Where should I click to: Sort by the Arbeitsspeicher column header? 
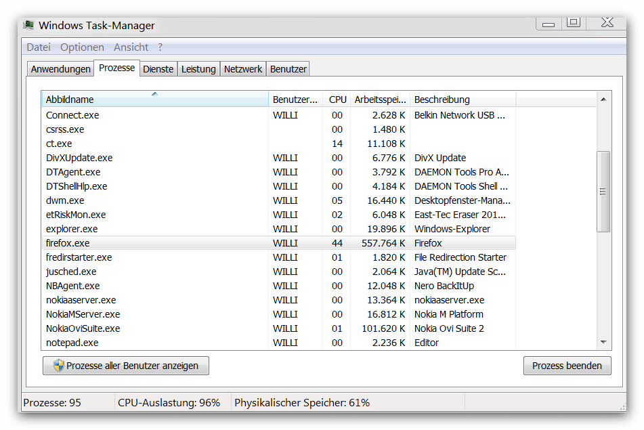tap(380, 100)
